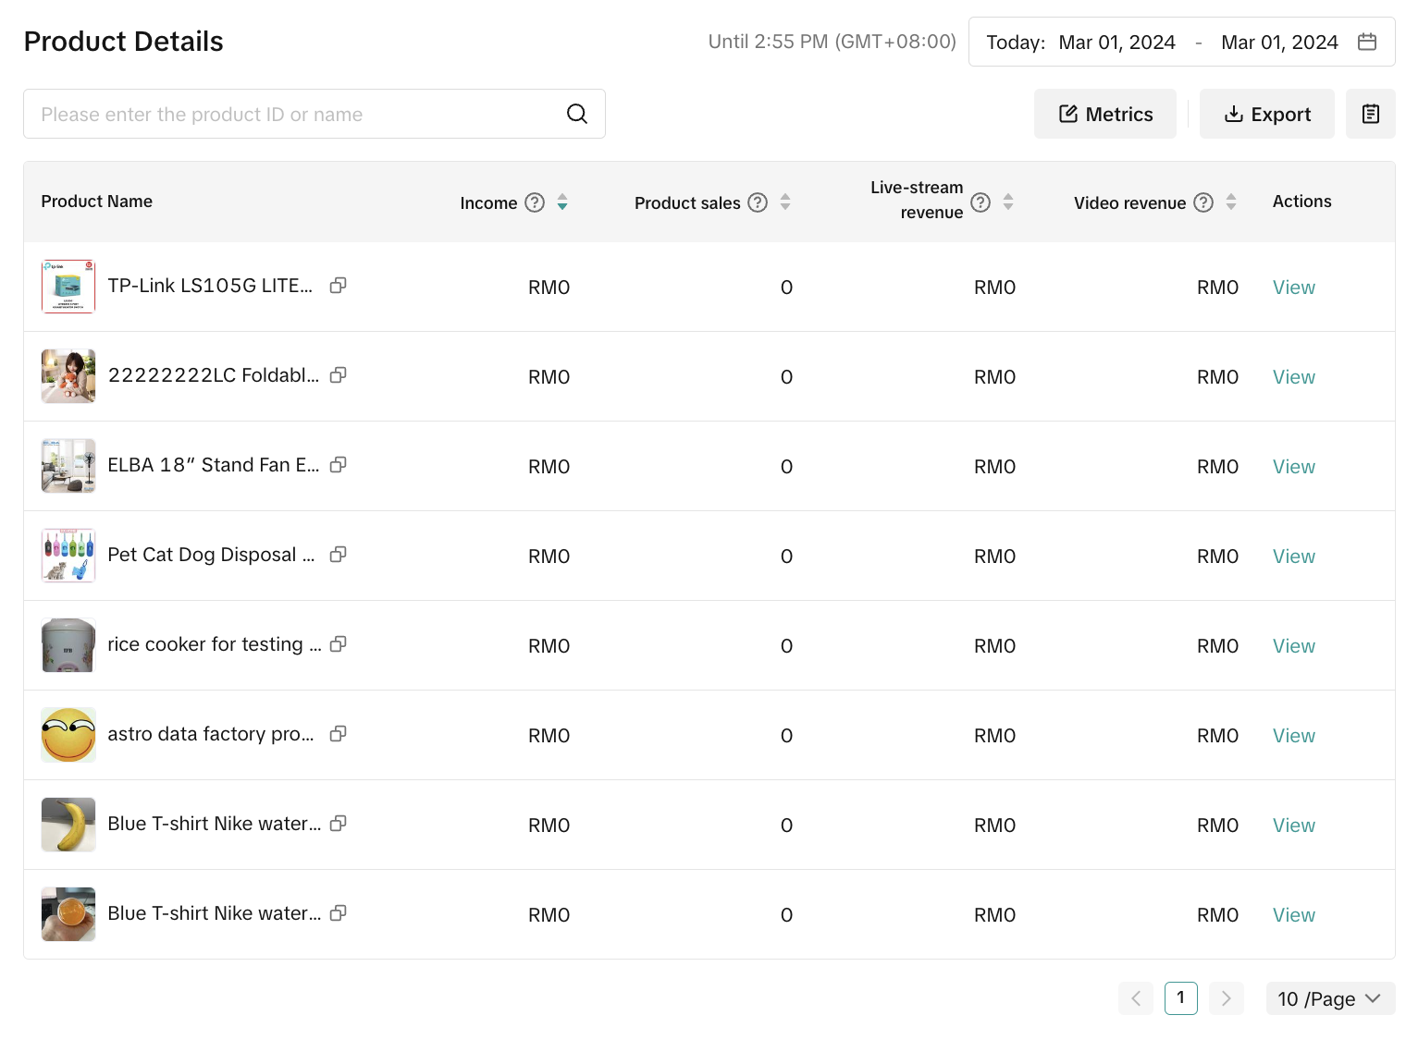
Task: Copy the TP-Link LS105G product name
Action: pos(339,286)
